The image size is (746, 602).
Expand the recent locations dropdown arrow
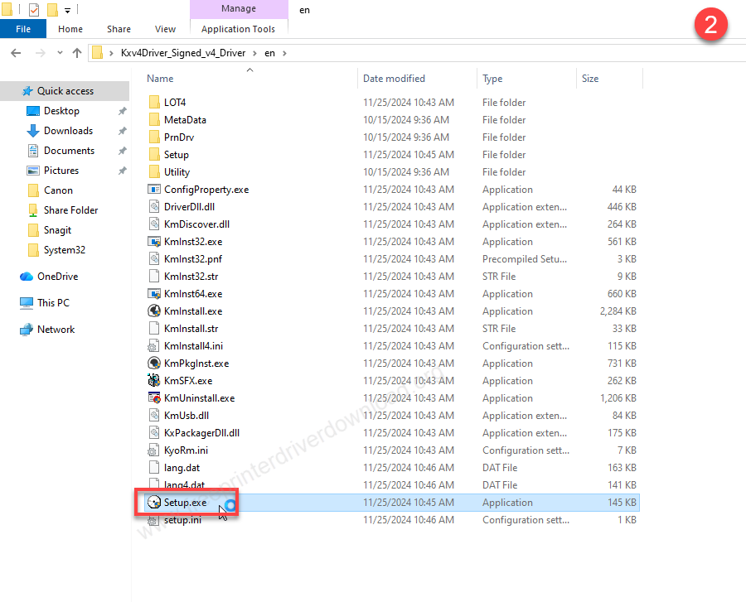[x=59, y=53]
